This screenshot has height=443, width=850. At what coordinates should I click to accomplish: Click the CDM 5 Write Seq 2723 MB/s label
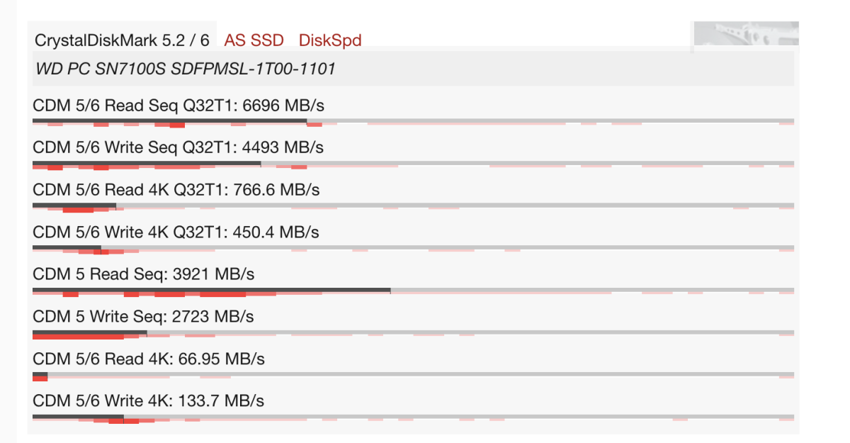[144, 316]
